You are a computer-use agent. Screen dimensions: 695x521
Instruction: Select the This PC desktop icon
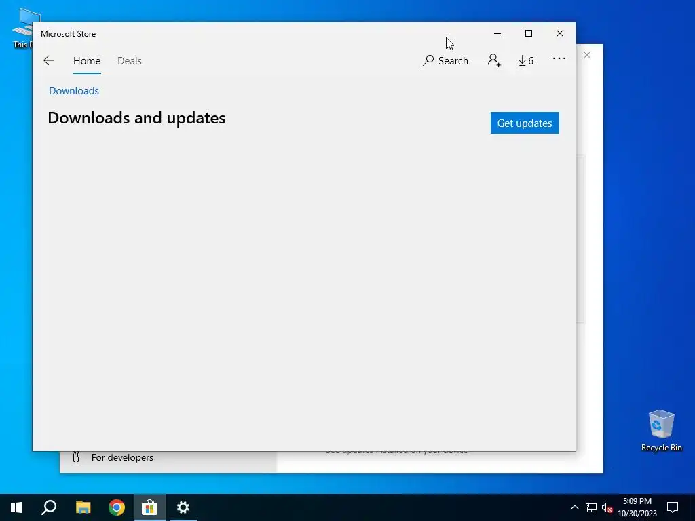(22, 28)
